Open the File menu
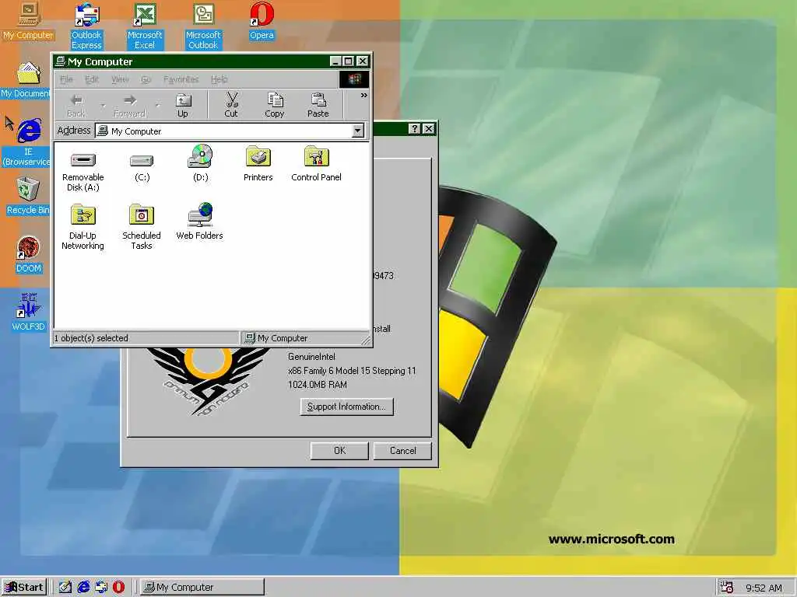797x597 pixels. tap(67, 79)
